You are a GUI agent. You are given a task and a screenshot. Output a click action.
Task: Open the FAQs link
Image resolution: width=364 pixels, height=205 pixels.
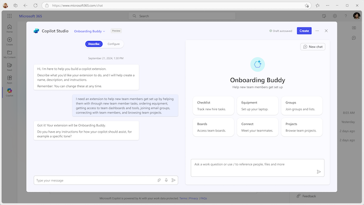tap(204, 198)
